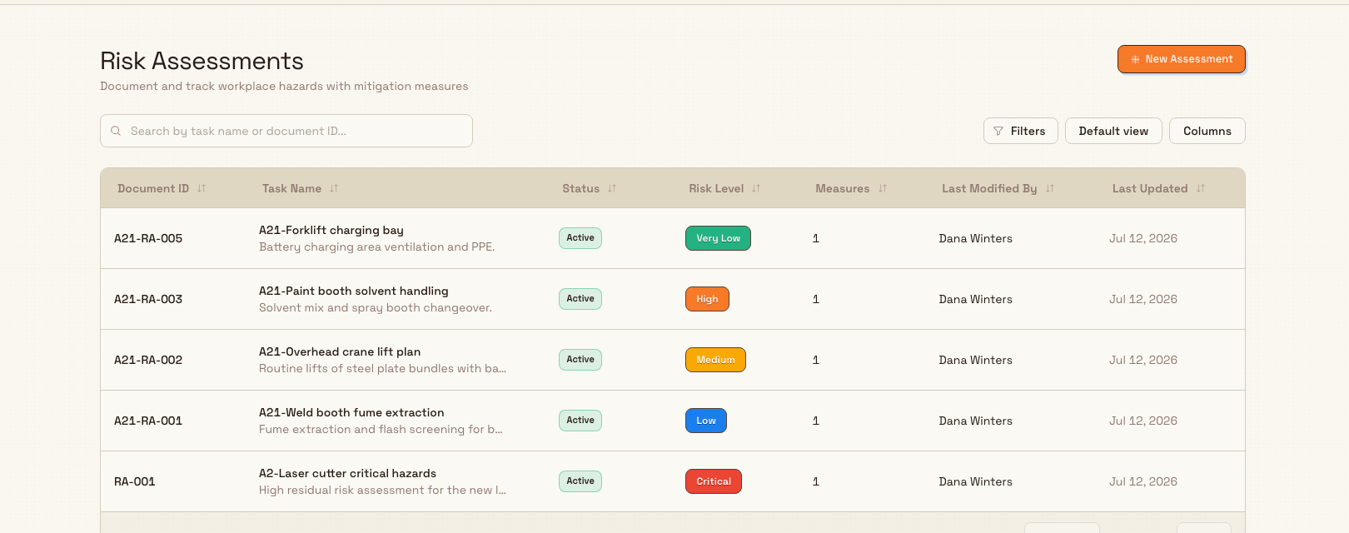1349x533 pixels.
Task: Create a New Assessment
Action: point(1182,59)
